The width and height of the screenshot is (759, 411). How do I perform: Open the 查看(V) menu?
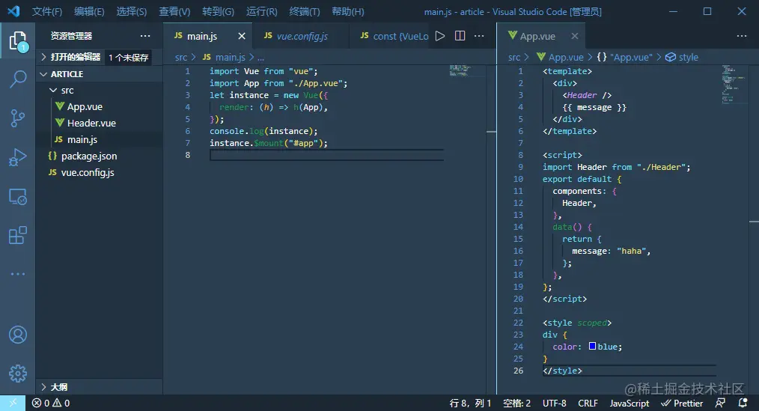click(x=174, y=11)
